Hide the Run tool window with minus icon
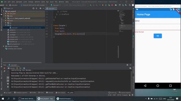The width and height of the screenshot is (181, 101). pos(130,65)
